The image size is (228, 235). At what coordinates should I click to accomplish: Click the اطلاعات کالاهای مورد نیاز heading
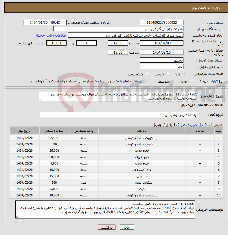[202, 105]
